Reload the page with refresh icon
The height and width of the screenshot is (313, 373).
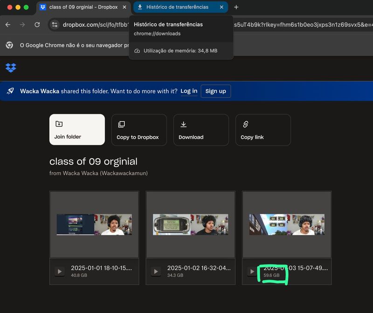click(37, 25)
